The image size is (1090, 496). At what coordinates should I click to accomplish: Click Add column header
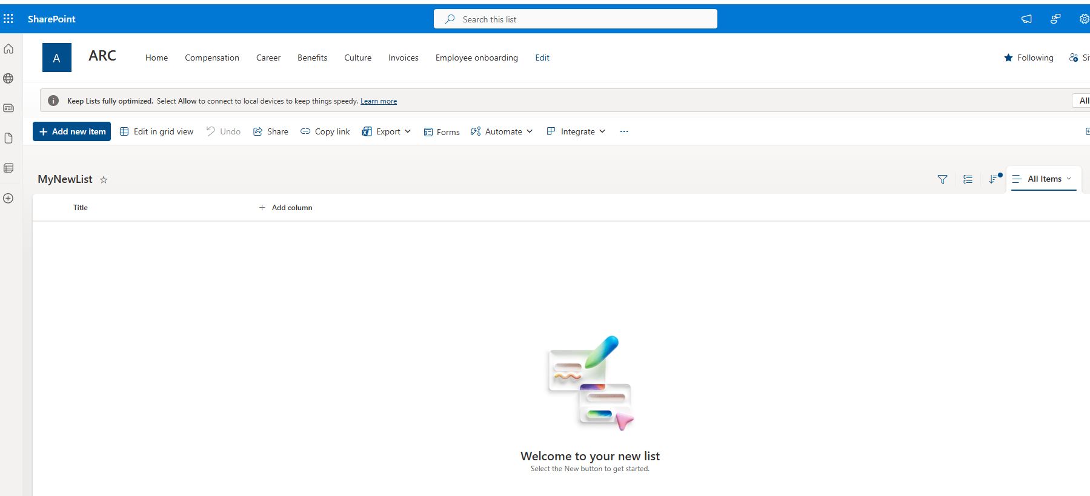[x=285, y=208]
